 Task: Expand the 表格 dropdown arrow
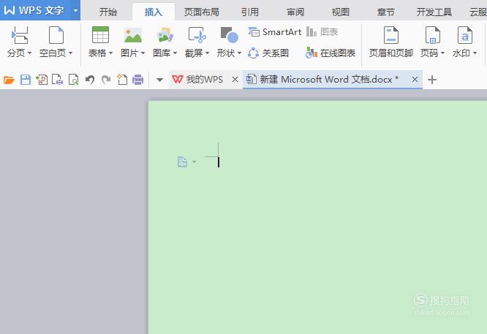[x=110, y=53]
